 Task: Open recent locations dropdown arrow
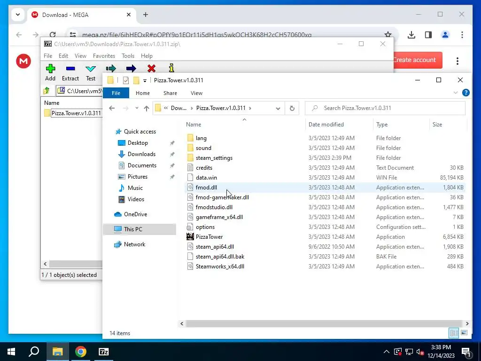pos(137,108)
